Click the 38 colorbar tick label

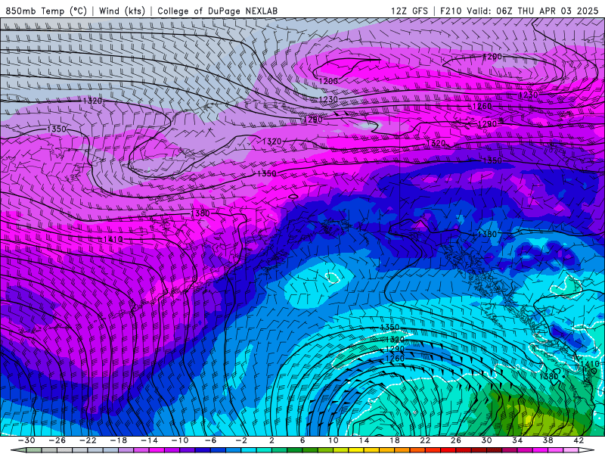548,440
